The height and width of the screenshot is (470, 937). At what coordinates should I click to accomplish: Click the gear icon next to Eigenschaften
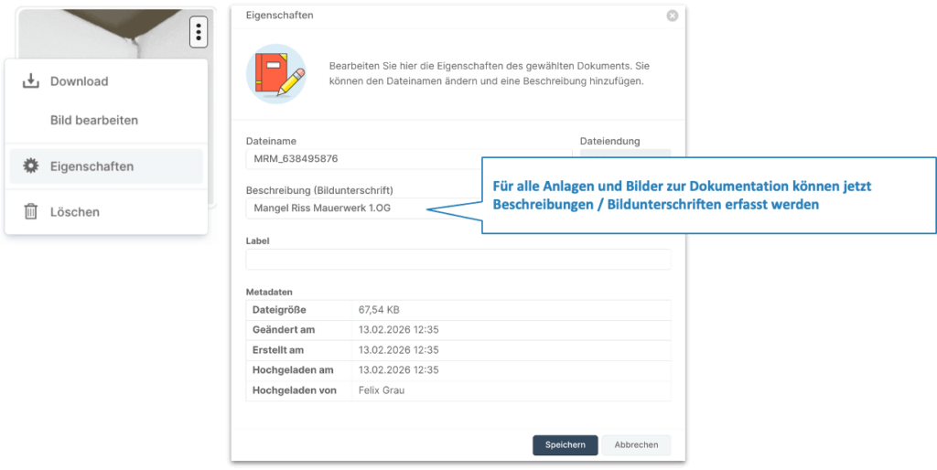30,166
